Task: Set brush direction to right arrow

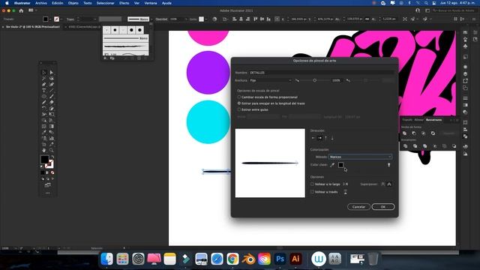Action: tap(319, 138)
